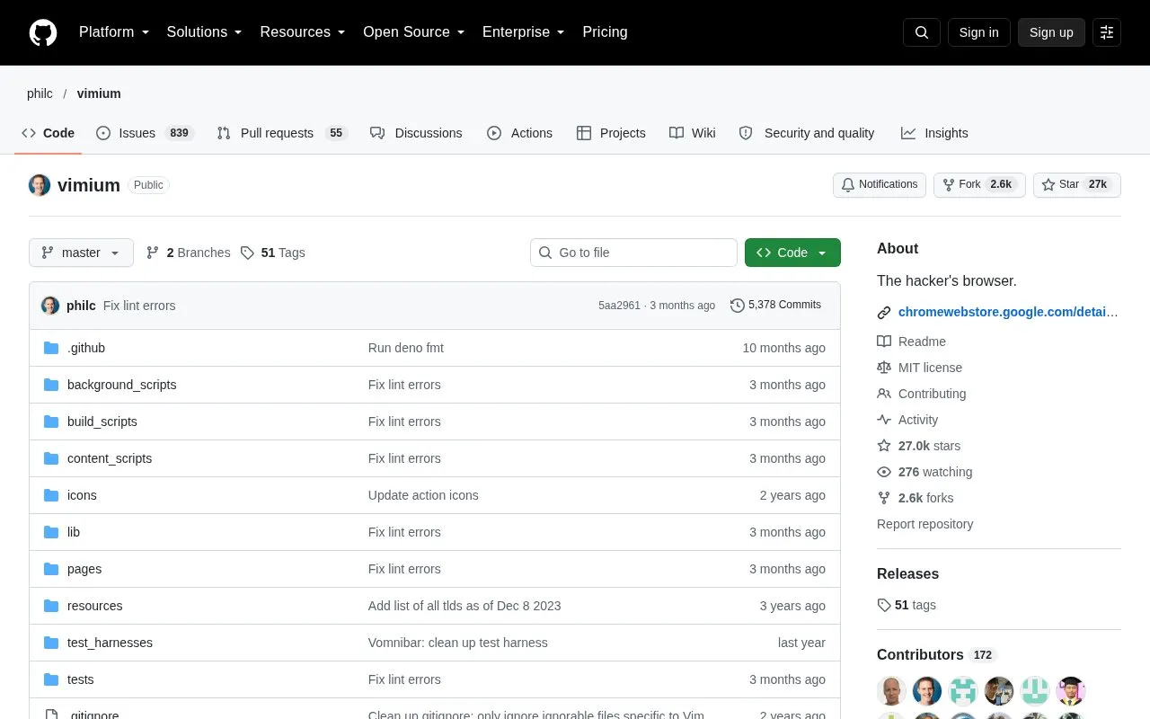This screenshot has height=719, width=1150.
Task: Go to the Actions tab
Action: click(x=520, y=133)
